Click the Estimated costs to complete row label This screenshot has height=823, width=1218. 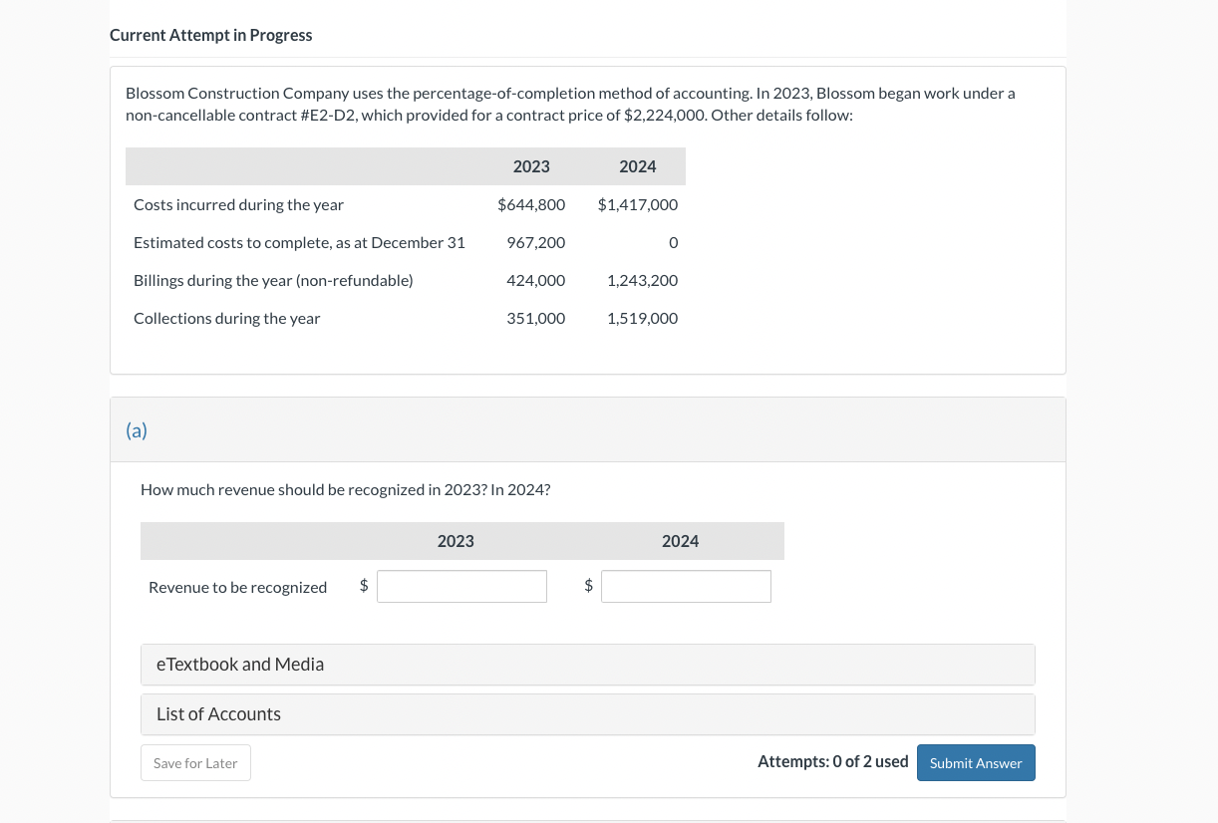299,243
